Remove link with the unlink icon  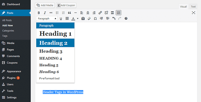[x=106, y=13]
